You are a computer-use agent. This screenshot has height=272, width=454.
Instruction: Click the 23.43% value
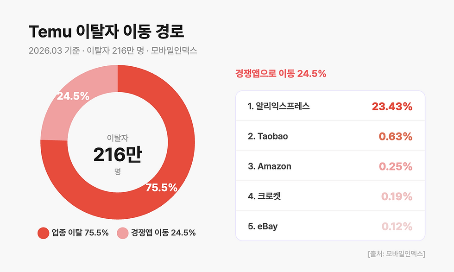click(392, 107)
